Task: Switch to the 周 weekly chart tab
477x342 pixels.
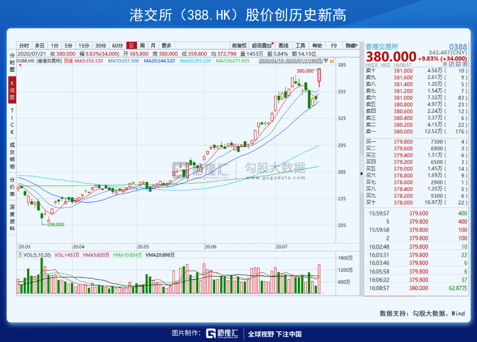Action: tap(142, 45)
